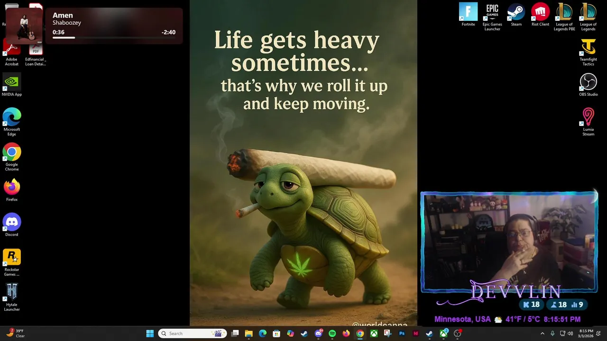Select the League of Legends desktop icon
The width and height of the screenshot is (607, 341).
click(x=588, y=17)
